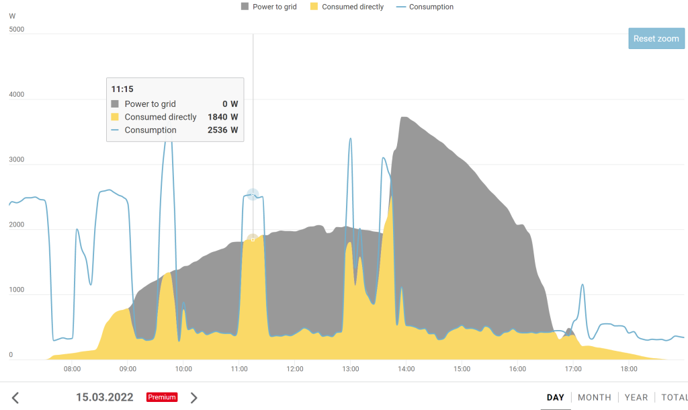Screen dimensions: 688x410
Task: Click the 17:00 label on the time axis
Action: [x=573, y=369]
